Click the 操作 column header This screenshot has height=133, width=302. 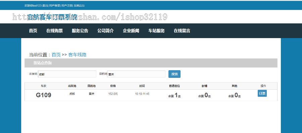pyautogui.click(x=263, y=86)
